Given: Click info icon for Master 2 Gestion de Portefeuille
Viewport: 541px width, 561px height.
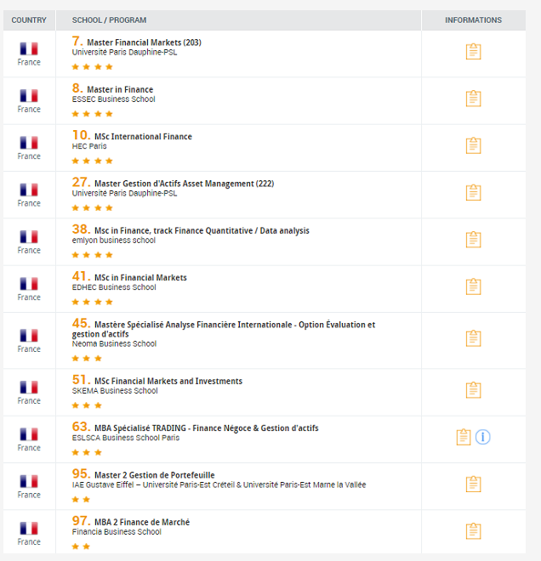Looking at the screenshot, I should coord(473,484).
